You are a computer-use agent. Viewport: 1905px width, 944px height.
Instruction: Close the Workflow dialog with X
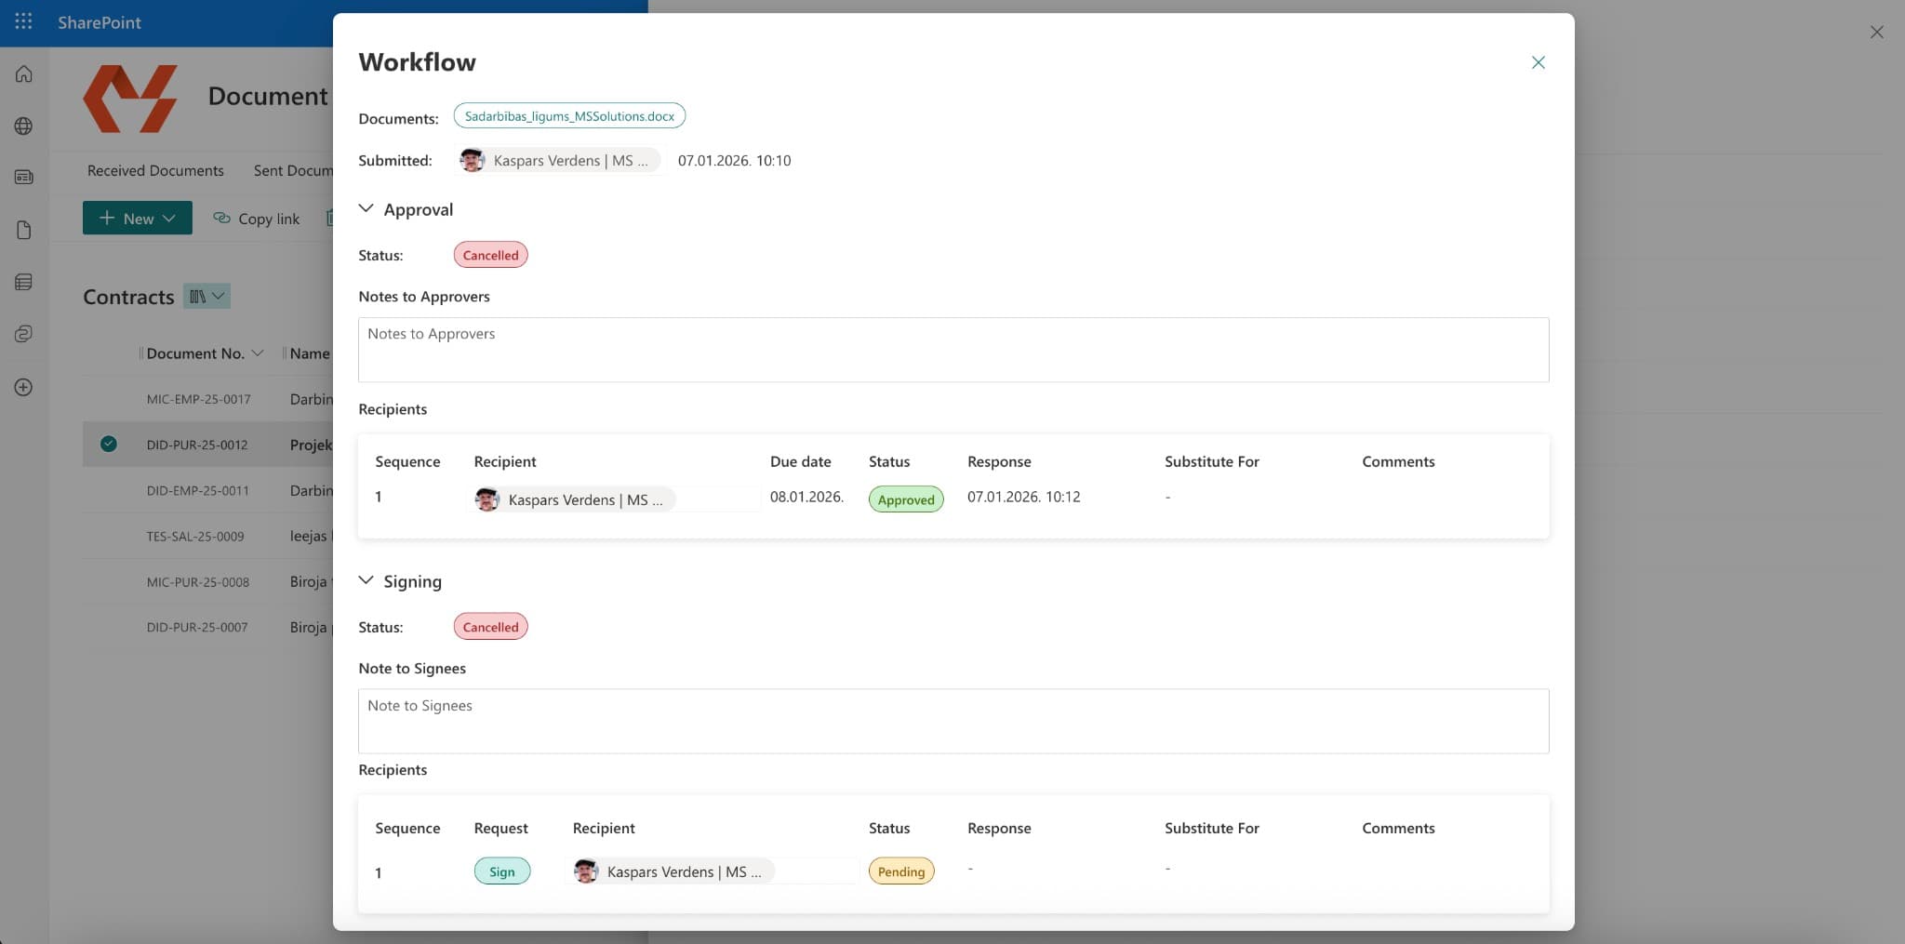click(x=1538, y=62)
